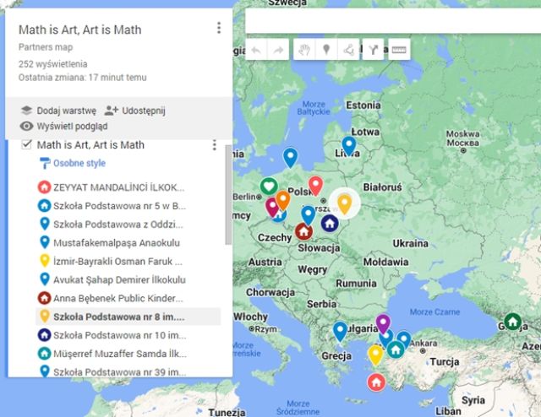This screenshot has width=541, height=417.
Task: Select the Add marker tool
Action: coord(326,51)
